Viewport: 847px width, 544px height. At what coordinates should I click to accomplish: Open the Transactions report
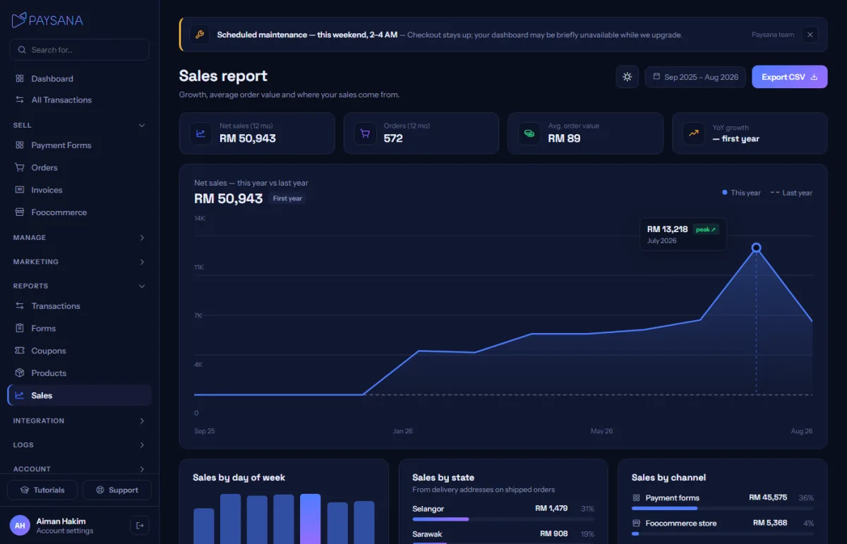tap(80, 306)
